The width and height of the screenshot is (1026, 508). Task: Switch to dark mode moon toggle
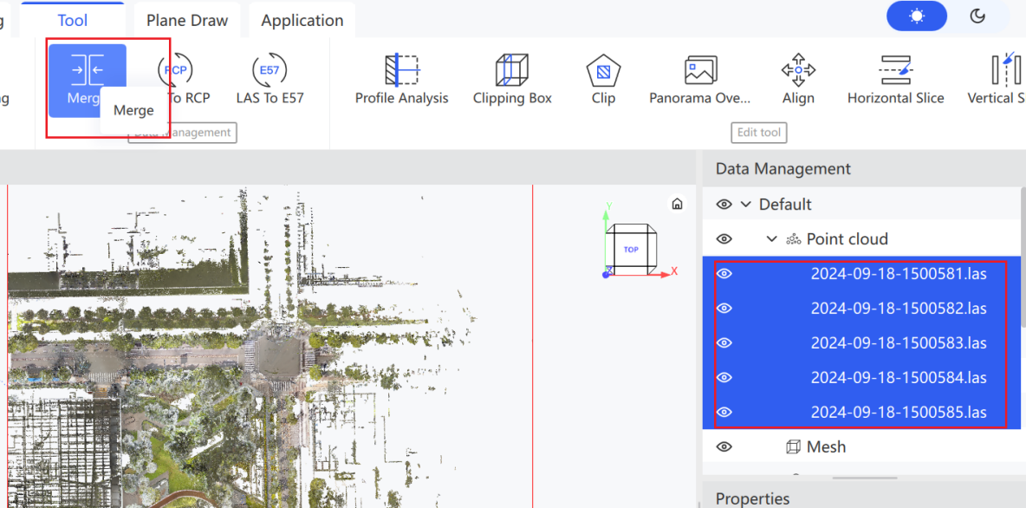pyautogui.click(x=977, y=16)
